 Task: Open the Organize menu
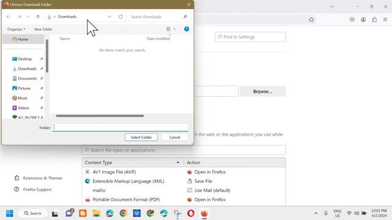pos(17,29)
